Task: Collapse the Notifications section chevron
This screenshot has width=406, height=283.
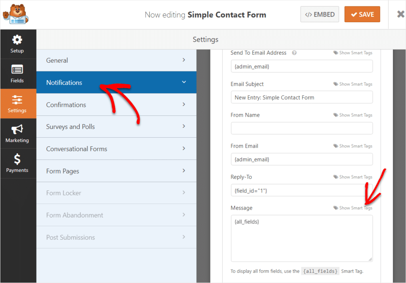Action: 184,82
